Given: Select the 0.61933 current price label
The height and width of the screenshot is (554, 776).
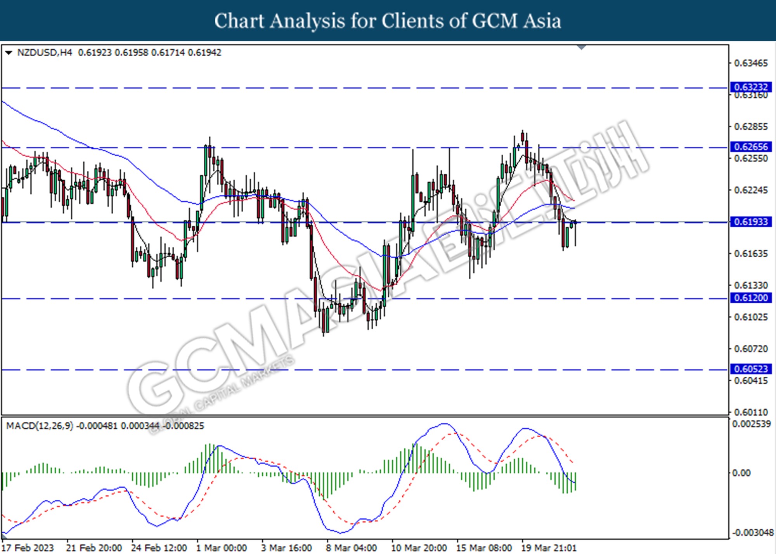Looking at the screenshot, I should (751, 222).
